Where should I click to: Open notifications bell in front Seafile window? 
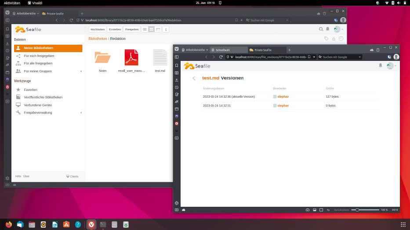click(381, 65)
